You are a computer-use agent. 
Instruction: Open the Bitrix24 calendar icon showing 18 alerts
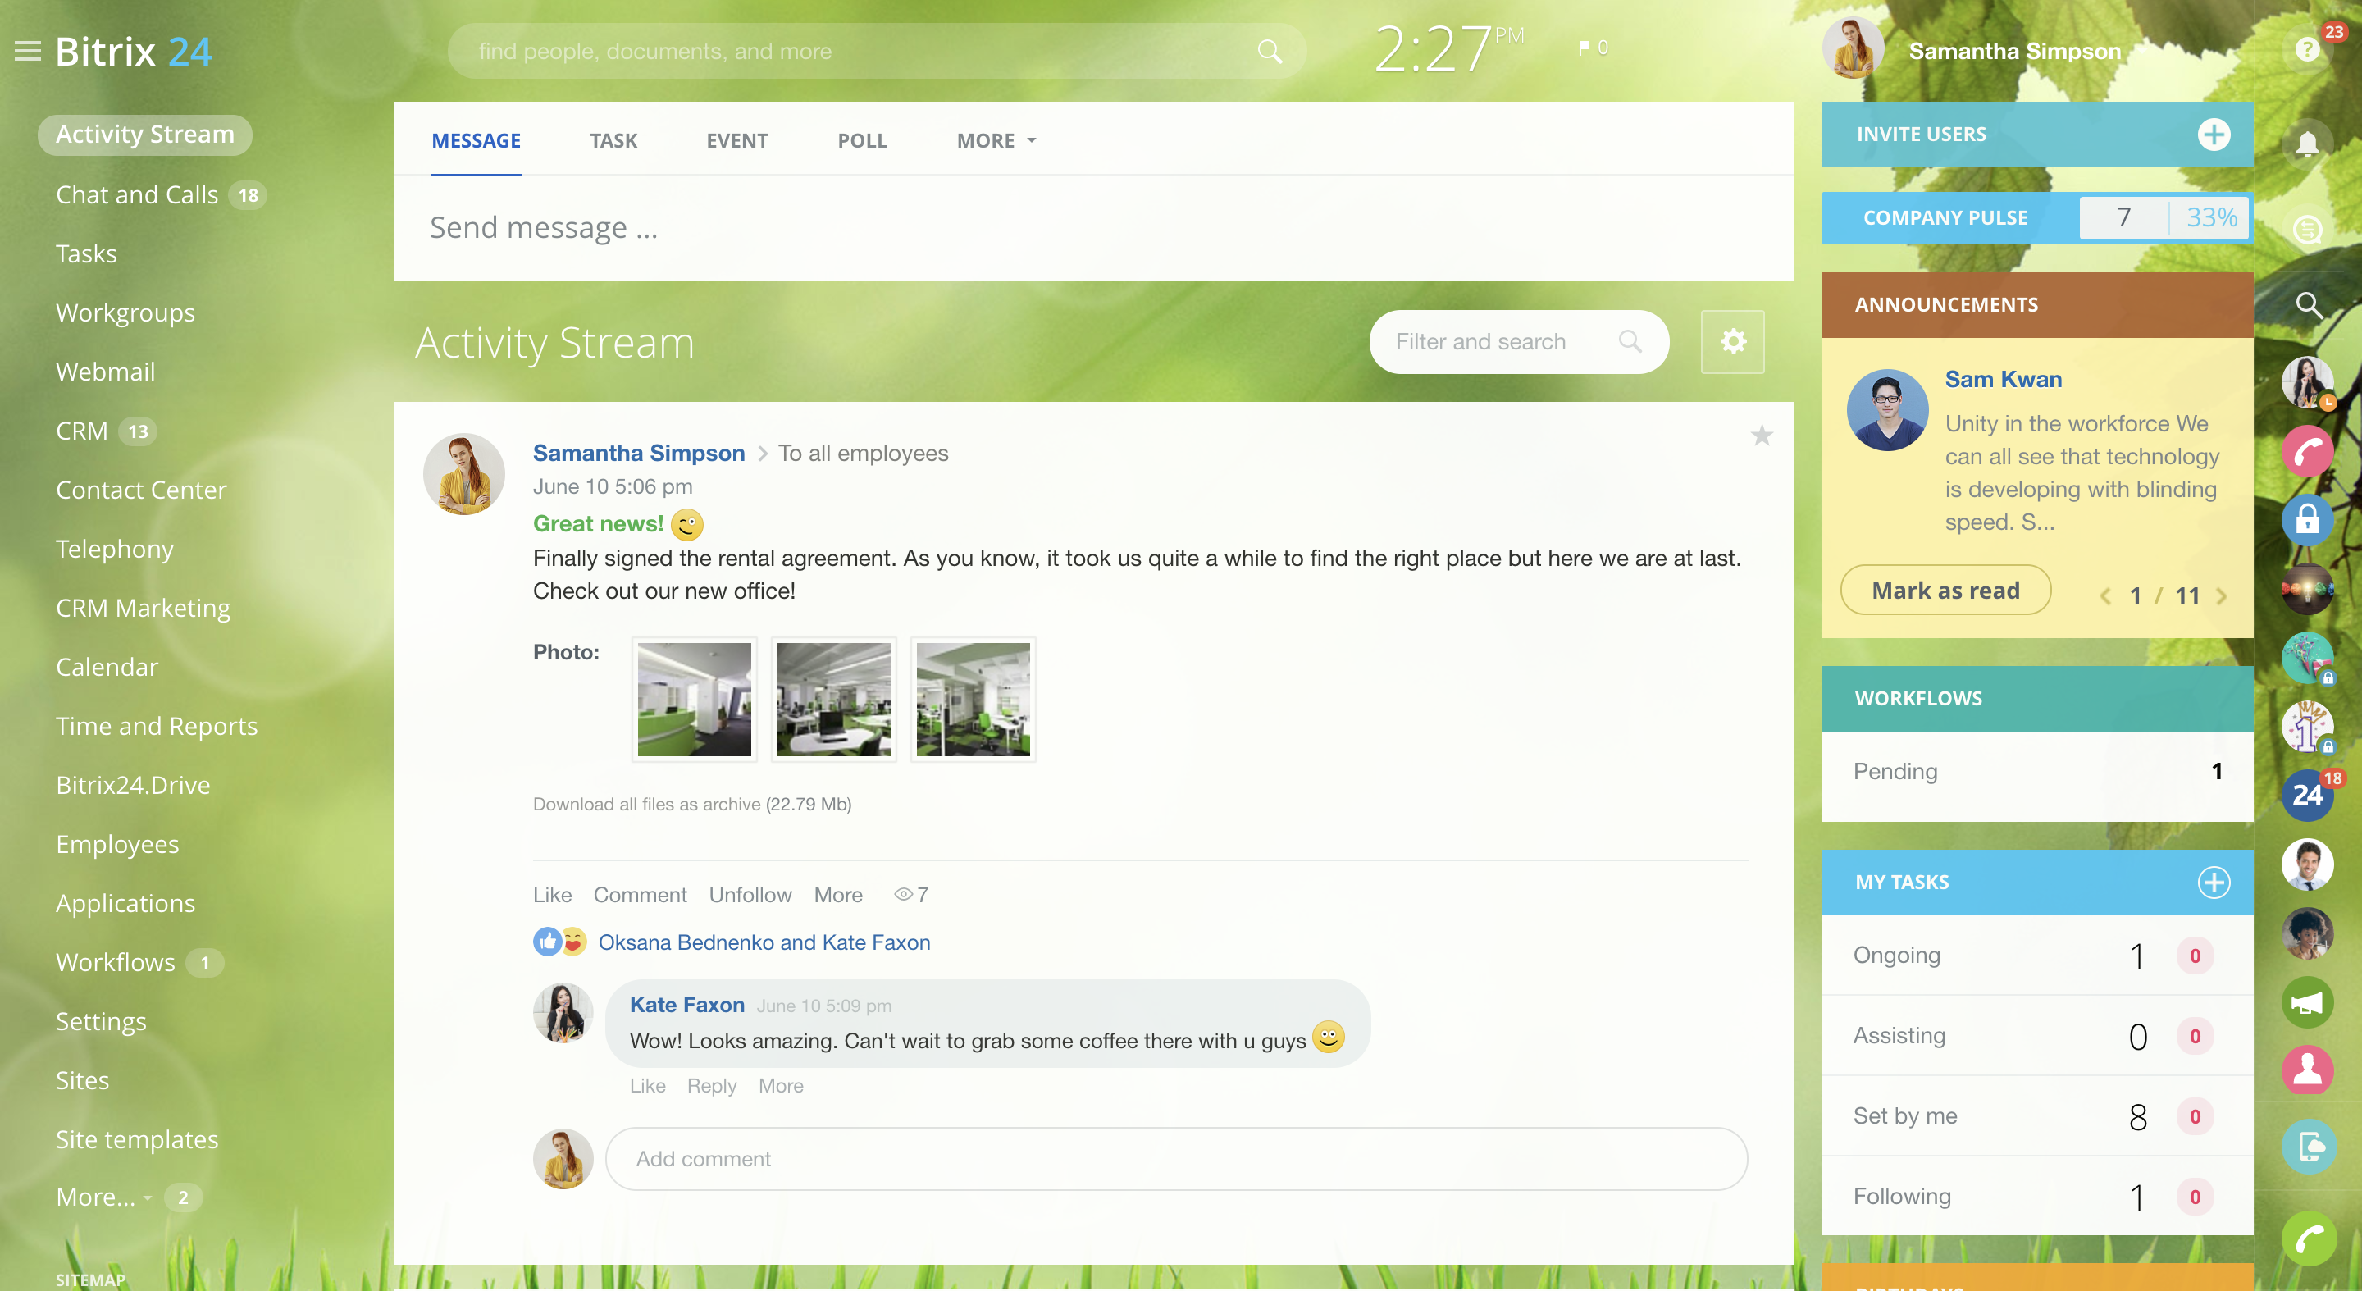[x=2309, y=794]
